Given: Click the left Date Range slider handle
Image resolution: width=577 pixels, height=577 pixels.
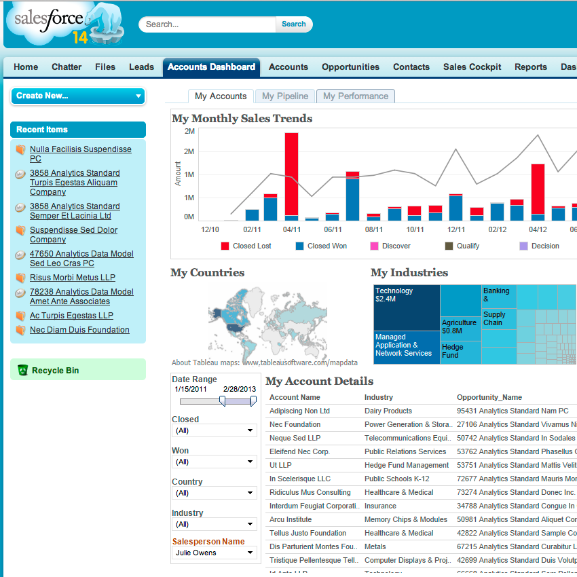Looking at the screenshot, I should 222,401.
